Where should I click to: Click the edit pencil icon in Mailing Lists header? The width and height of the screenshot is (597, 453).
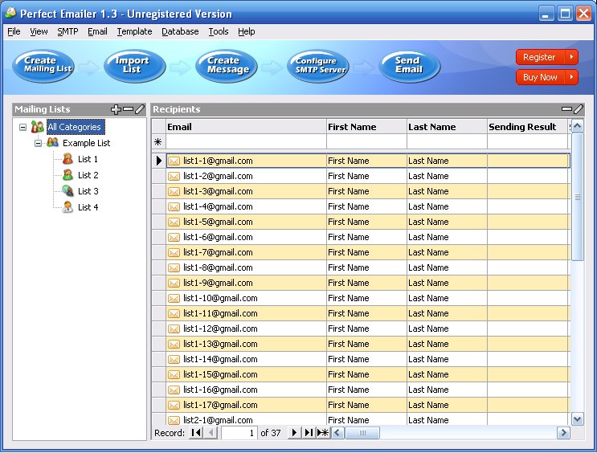point(140,109)
